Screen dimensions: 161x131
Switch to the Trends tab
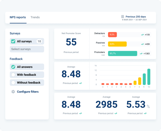35,17
